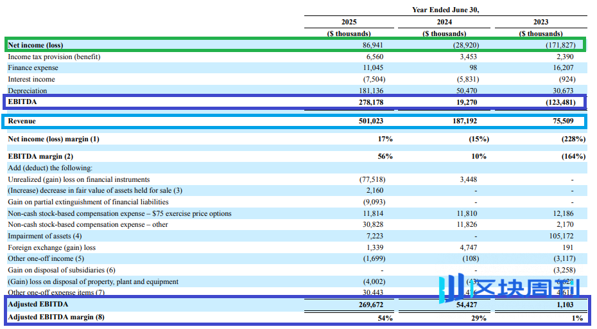Click the EBITDA value 278,178
Viewport: 597px width, 329px height.
coord(370,102)
